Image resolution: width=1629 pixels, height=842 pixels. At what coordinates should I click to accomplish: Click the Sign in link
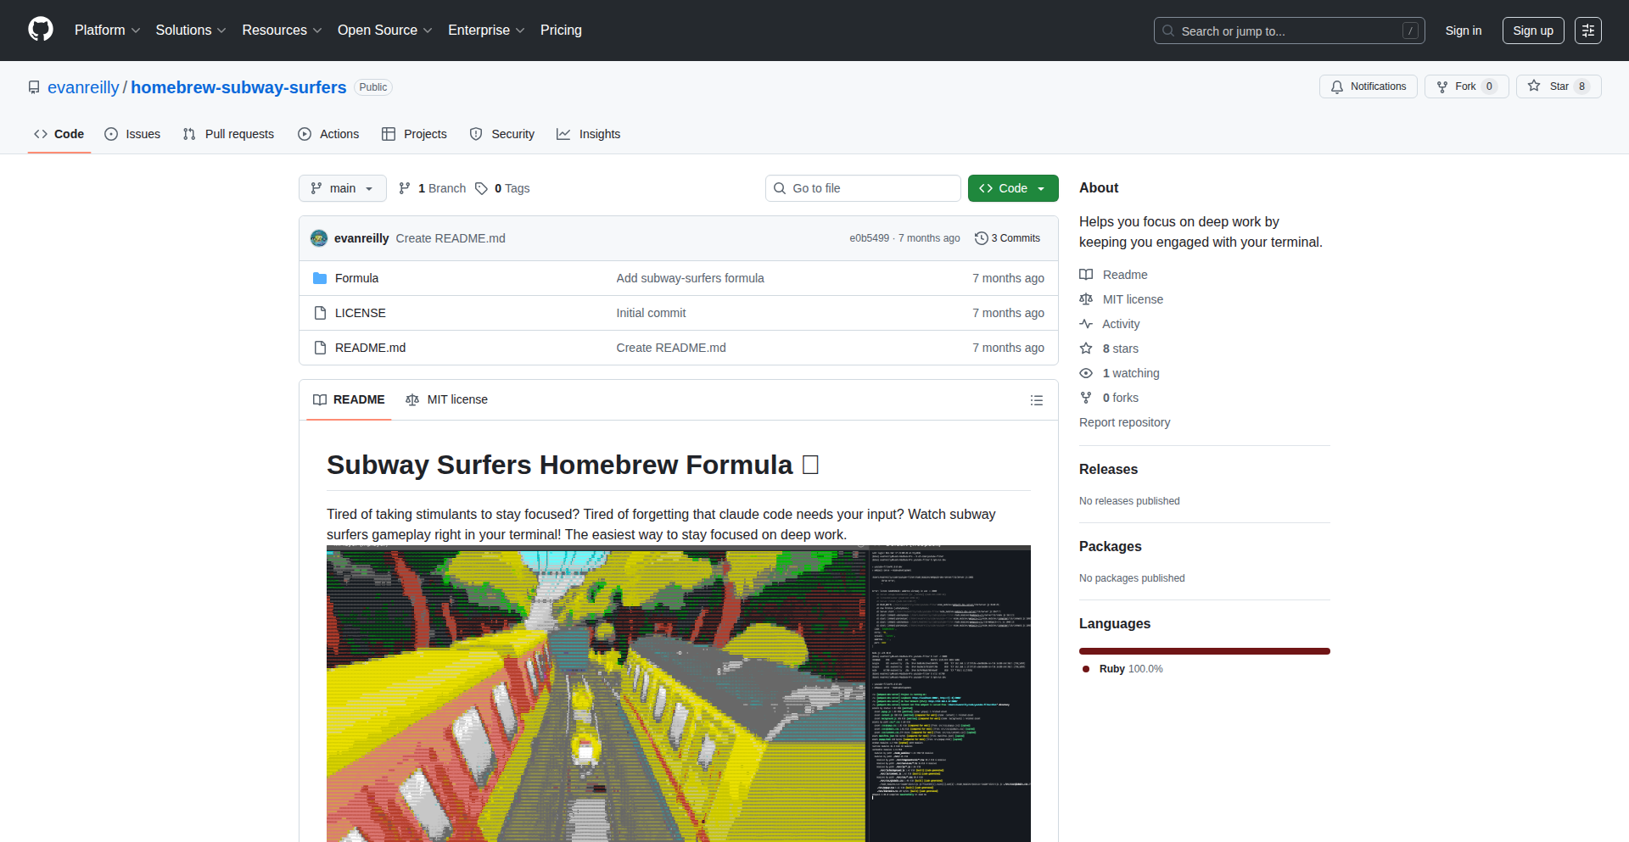pyautogui.click(x=1464, y=31)
